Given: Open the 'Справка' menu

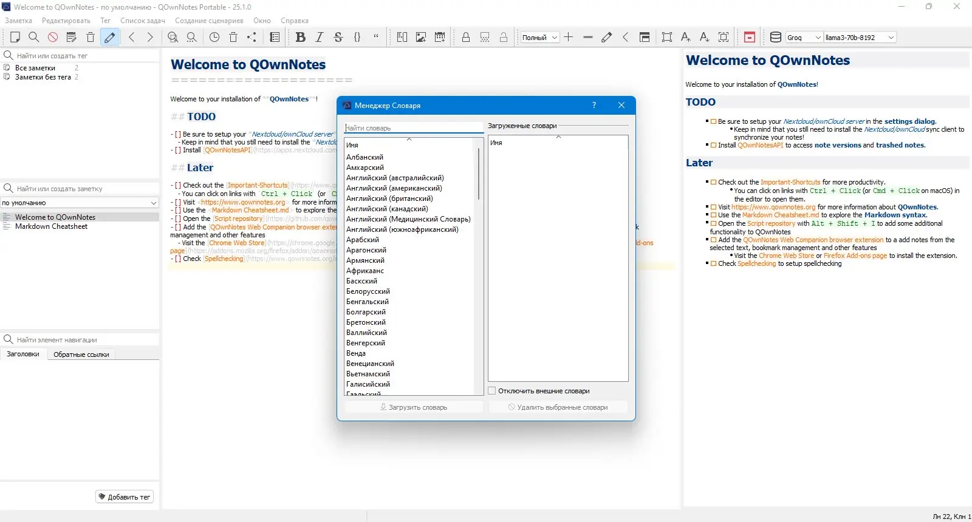Looking at the screenshot, I should tap(295, 21).
